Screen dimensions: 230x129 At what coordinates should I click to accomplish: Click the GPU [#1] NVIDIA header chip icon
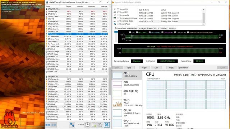pyautogui.click(x=47, y=77)
